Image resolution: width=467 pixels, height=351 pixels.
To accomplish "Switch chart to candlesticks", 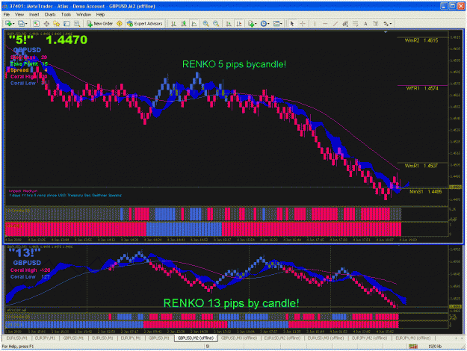I will click(184, 23).
